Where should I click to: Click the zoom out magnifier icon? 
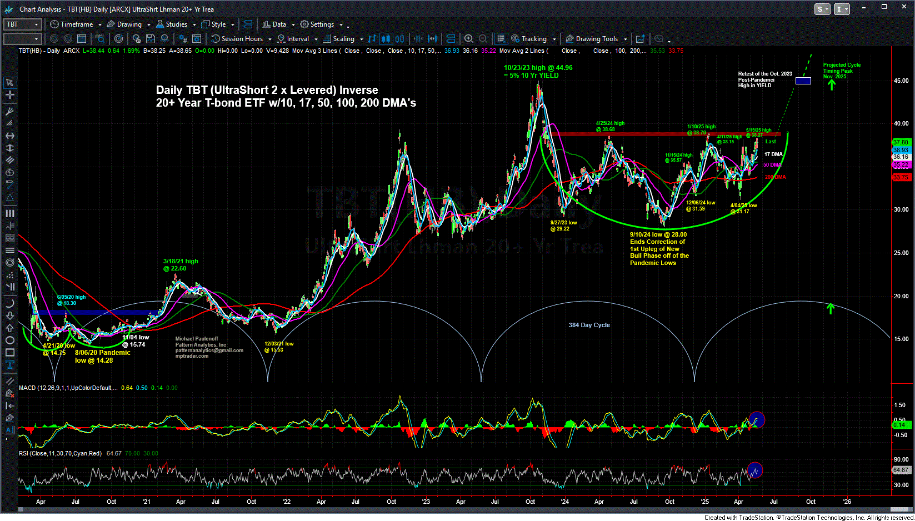pos(483,39)
